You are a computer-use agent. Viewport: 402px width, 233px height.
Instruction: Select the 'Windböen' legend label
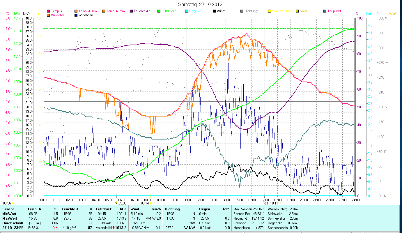[86, 15]
